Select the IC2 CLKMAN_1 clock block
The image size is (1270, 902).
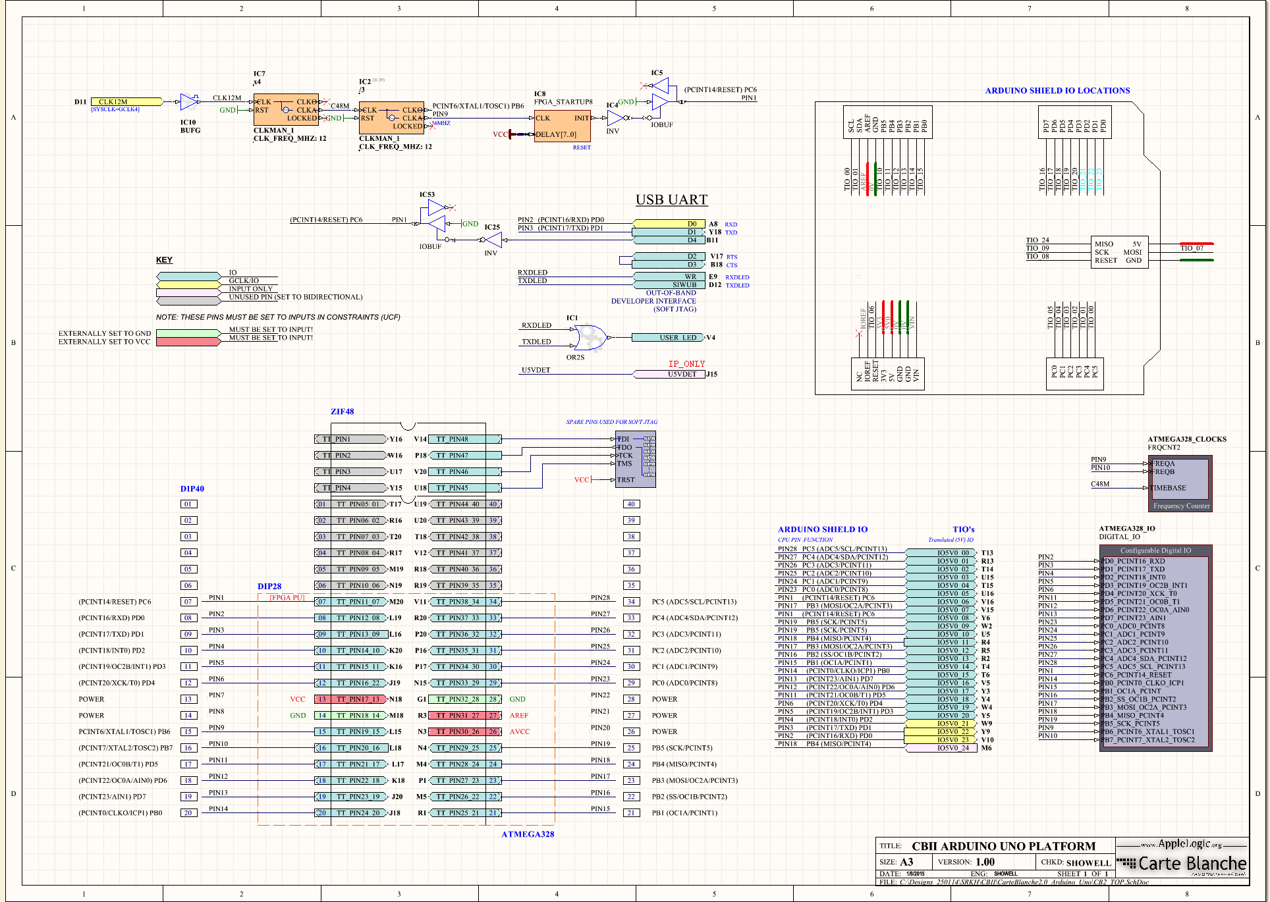(x=391, y=118)
